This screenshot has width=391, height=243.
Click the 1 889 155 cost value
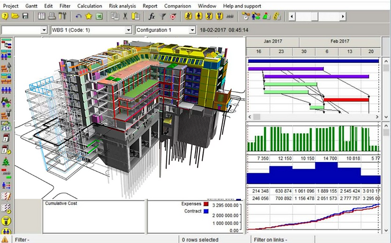pyautogui.click(x=327, y=191)
